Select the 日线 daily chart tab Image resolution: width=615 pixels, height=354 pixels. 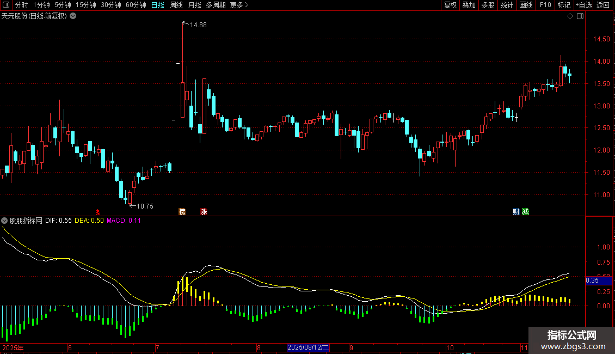click(x=158, y=5)
